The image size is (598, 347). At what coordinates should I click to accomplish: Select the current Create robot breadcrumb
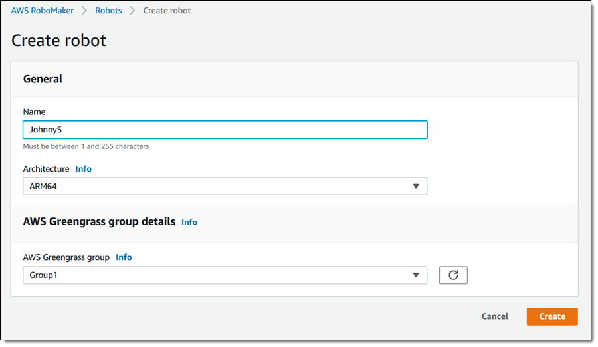click(x=167, y=11)
